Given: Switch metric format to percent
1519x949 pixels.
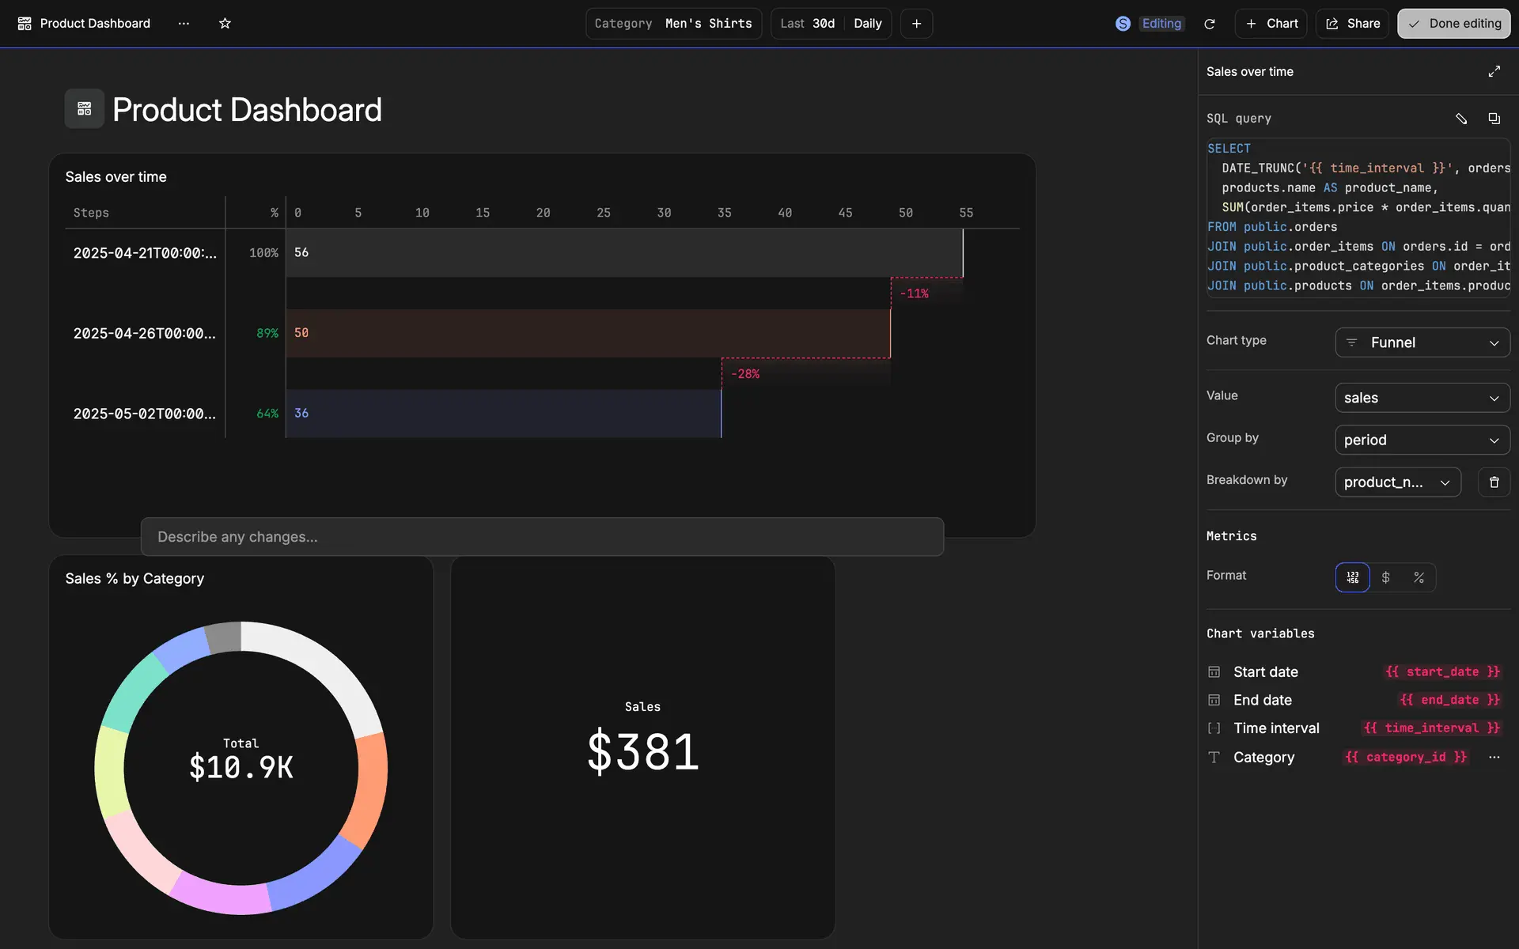Looking at the screenshot, I should click(x=1419, y=577).
